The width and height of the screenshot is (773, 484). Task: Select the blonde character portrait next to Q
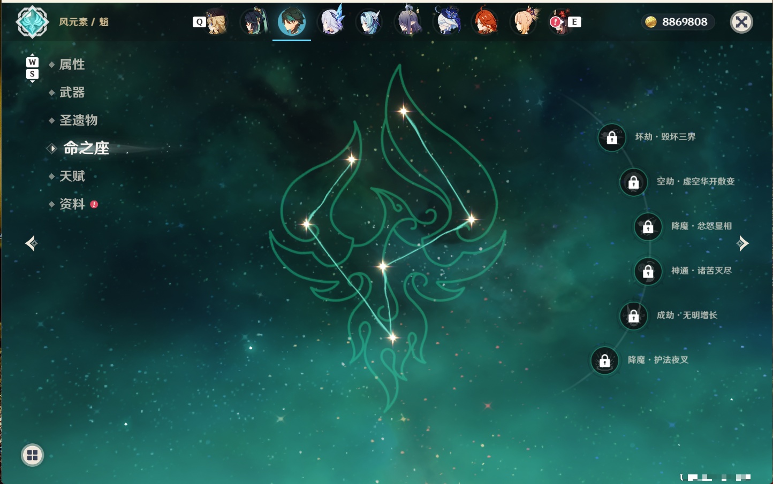click(x=216, y=22)
